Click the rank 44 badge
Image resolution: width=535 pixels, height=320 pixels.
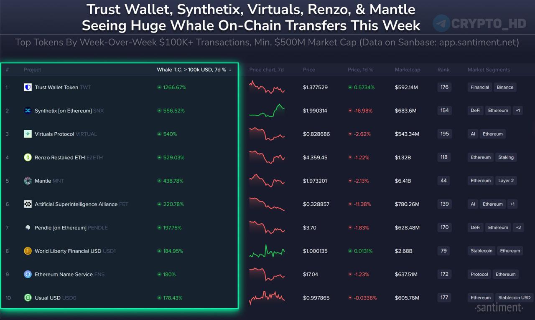[443, 181]
